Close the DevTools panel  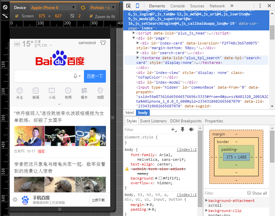[x=269, y=6]
